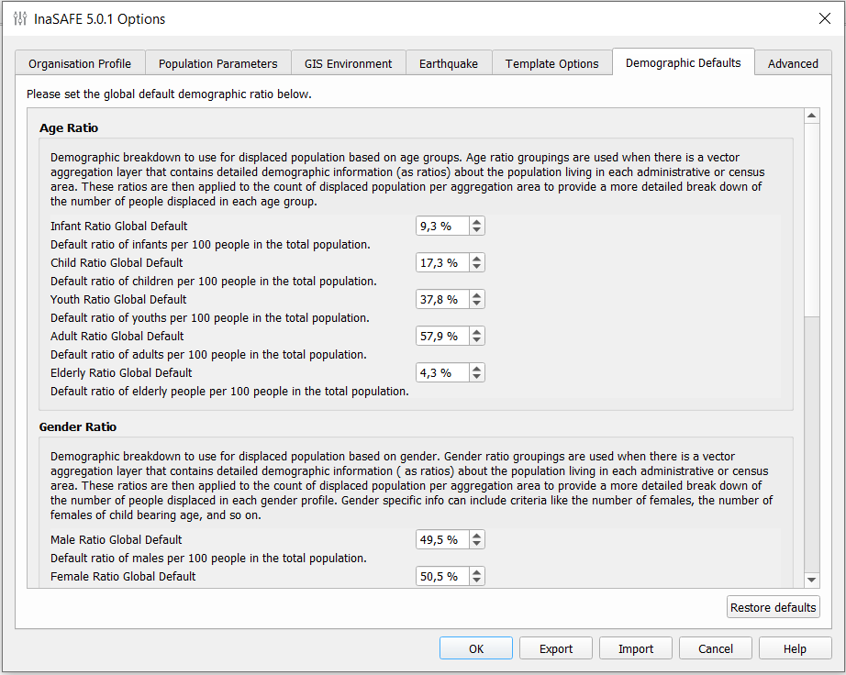846x675 pixels.
Task: Confirm settings with the OK button
Action: pyautogui.click(x=475, y=648)
